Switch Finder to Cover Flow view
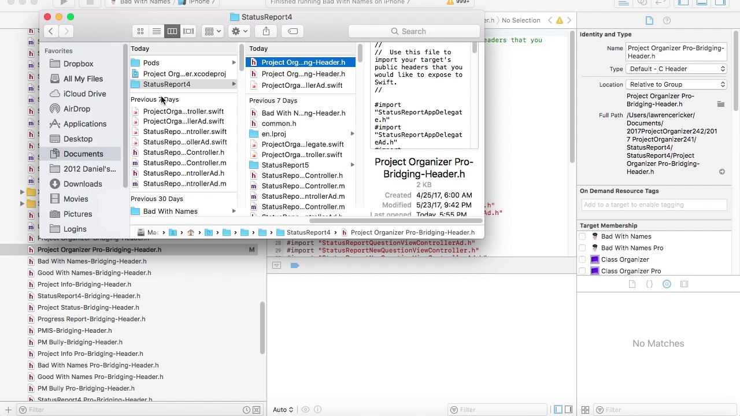The width and height of the screenshot is (740, 416). [x=188, y=31]
